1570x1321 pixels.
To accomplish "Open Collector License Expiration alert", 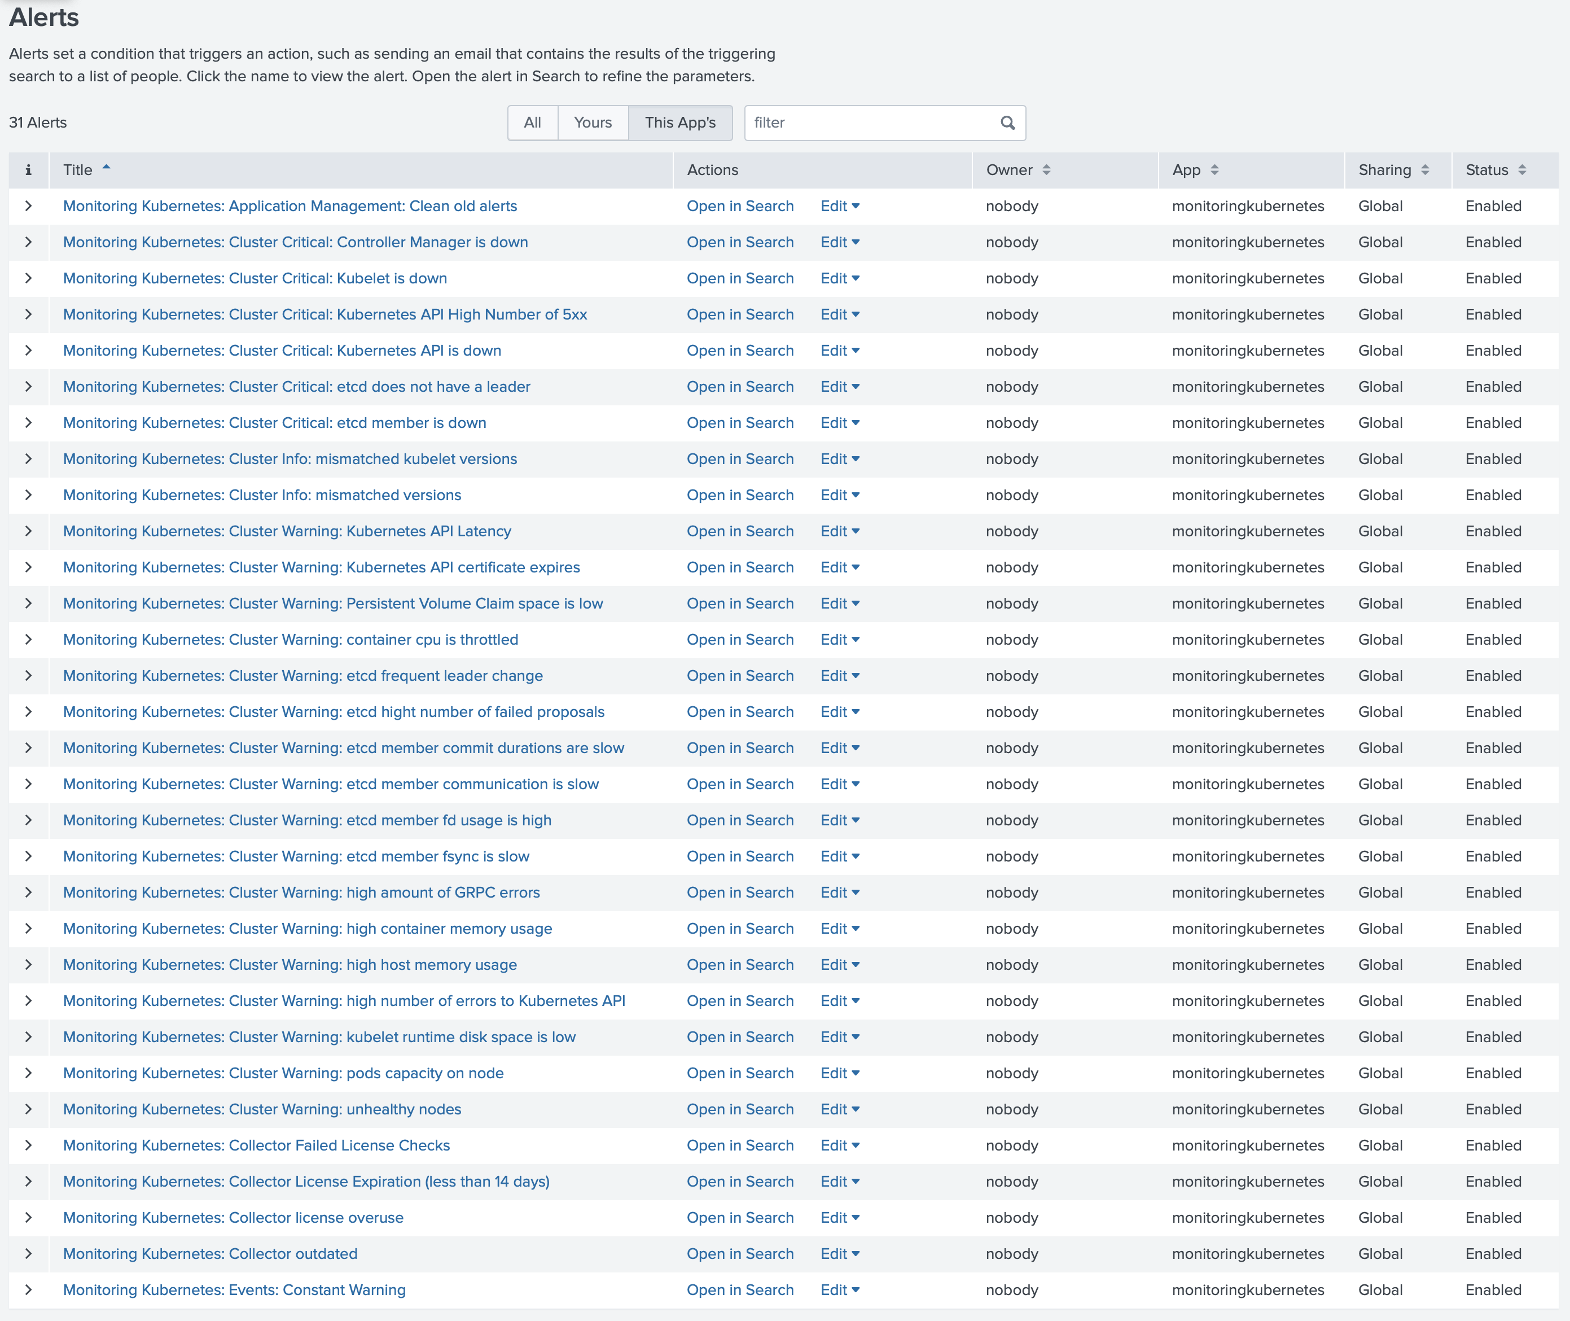I will (306, 1181).
